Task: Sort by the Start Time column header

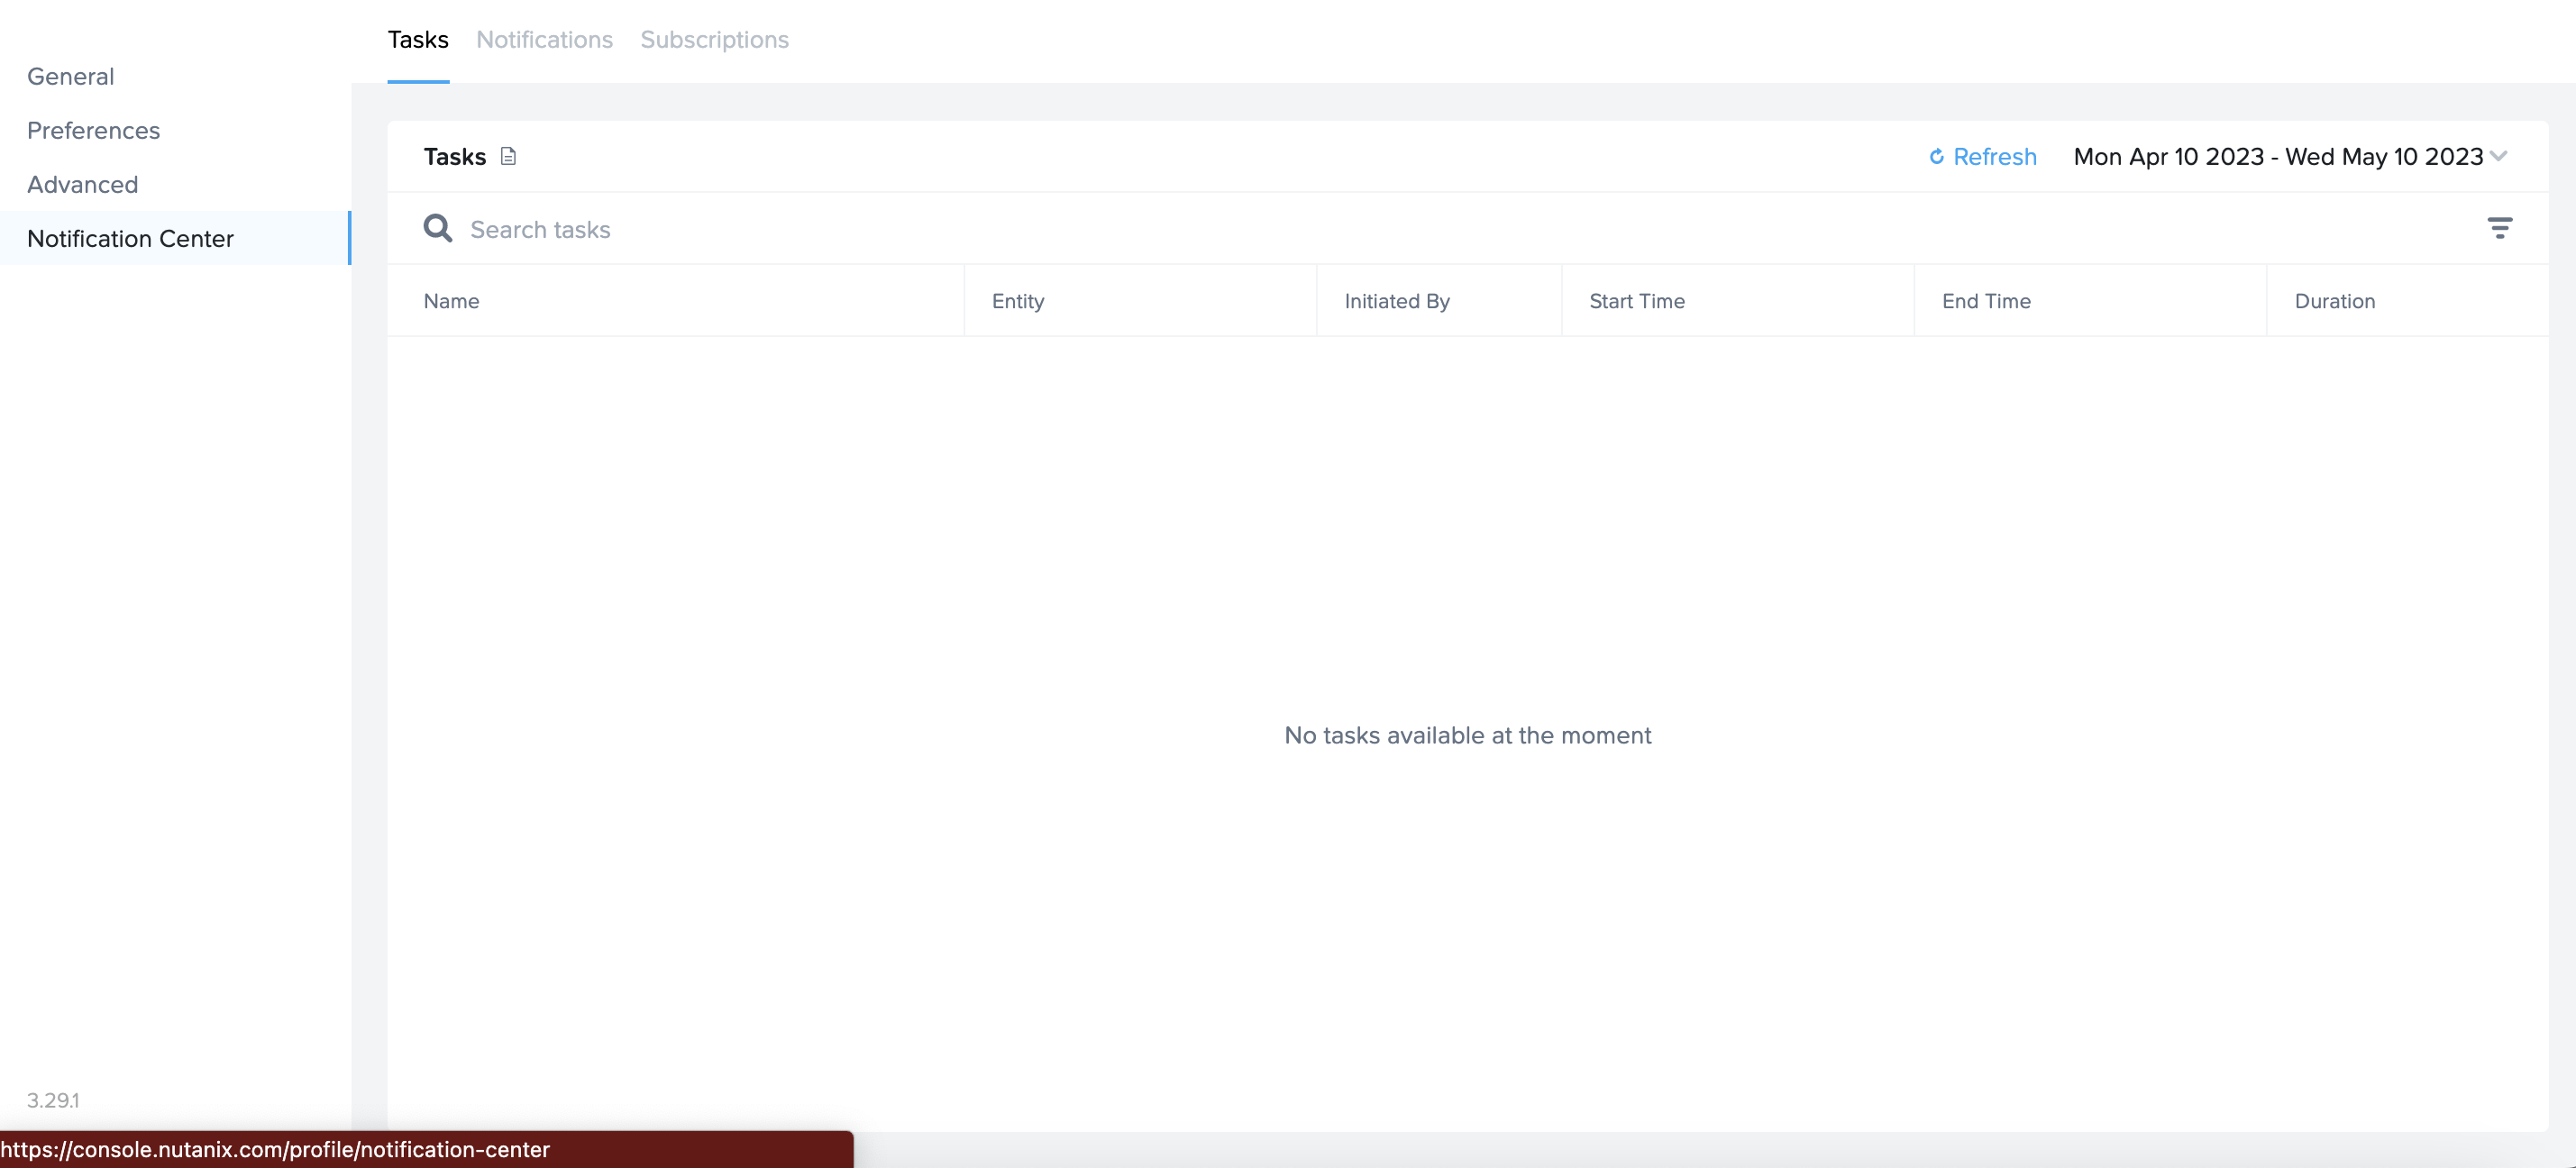Action: pos(1636,301)
